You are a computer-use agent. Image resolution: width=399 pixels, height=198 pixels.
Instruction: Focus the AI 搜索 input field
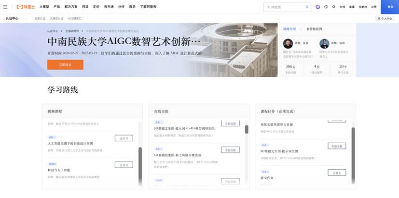coord(284,7)
